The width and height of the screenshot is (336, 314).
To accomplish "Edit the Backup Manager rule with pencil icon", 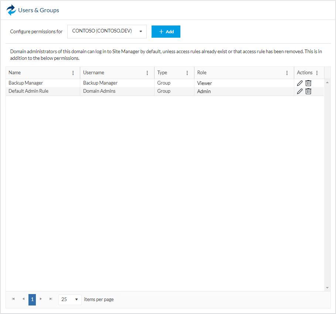I will 300,83.
